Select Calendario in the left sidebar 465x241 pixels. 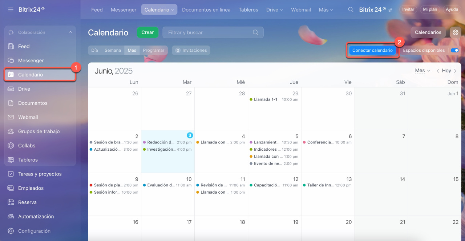40,75
